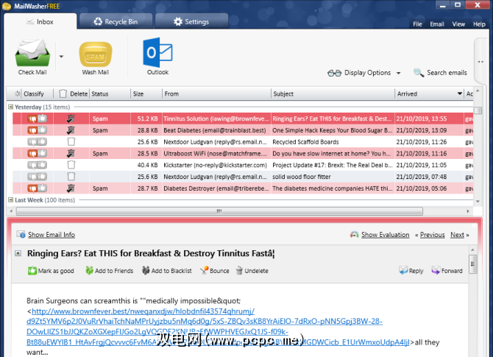
Task: Sort by the Status column header
Action: tap(110, 93)
